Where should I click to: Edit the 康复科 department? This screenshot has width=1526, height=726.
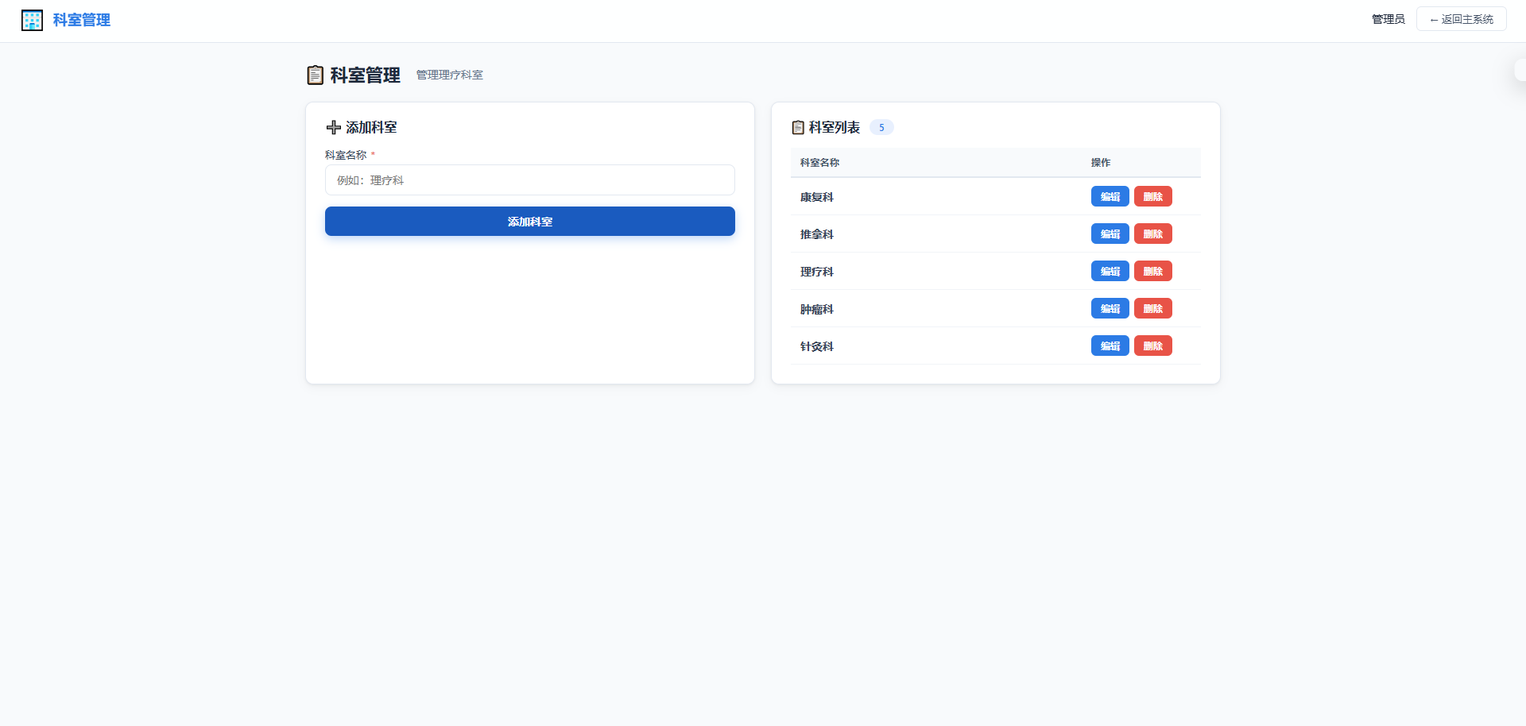1110,197
